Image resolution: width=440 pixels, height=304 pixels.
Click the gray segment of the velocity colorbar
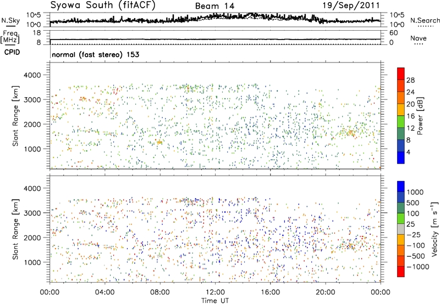click(401, 229)
